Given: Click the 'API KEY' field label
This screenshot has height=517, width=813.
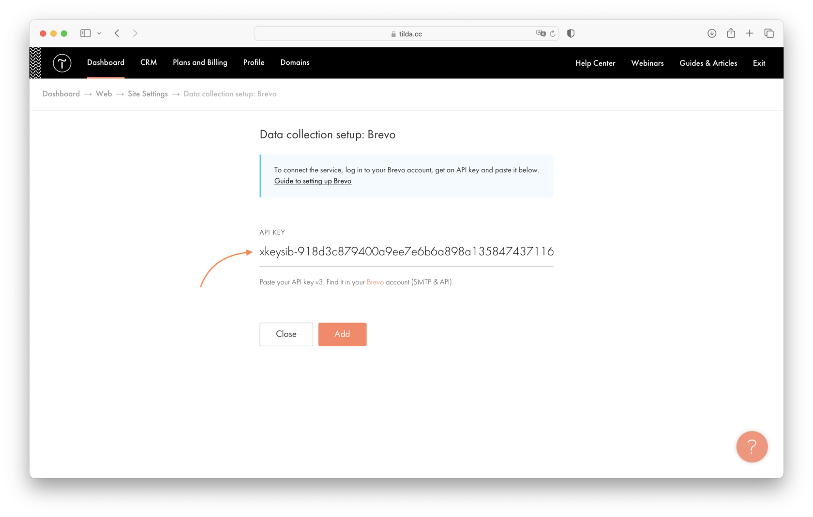Looking at the screenshot, I should pos(272,232).
